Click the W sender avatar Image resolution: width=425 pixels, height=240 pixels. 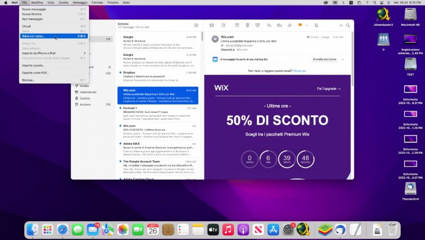215,39
